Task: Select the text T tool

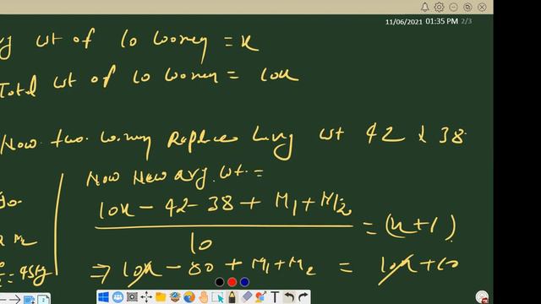Action: point(275,297)
